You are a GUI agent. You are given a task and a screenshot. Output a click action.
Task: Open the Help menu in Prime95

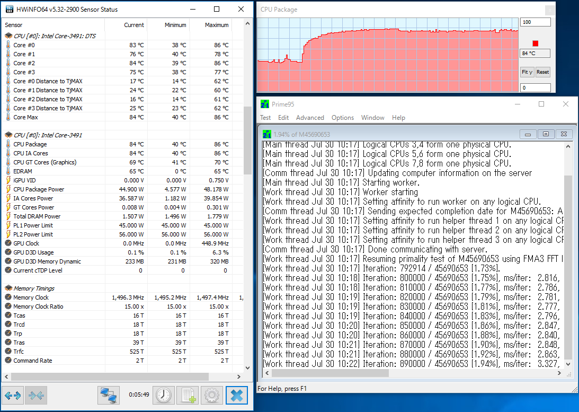tap(398, 118)
